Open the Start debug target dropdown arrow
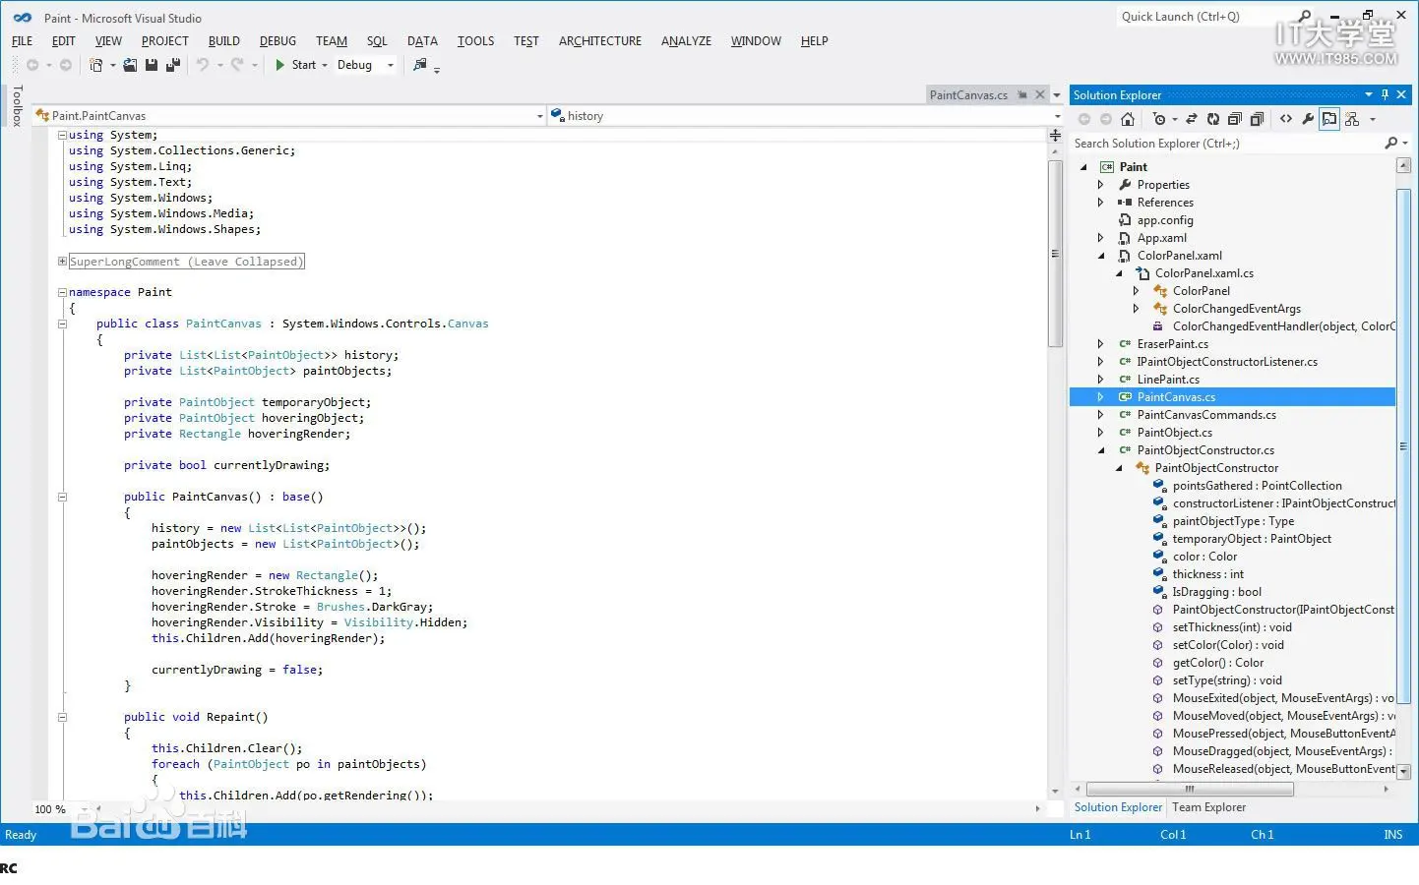 pyautogui.click(x=324, y=66)
